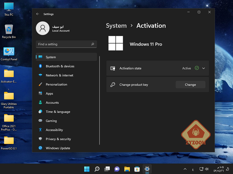Click the Windows 11 Pro title text
Viewport: 233px width, 174px height.
click(146, 44)
